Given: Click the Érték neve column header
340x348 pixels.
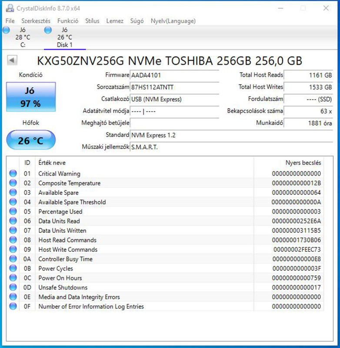Looking at the screenshot, I should [144, 163].
